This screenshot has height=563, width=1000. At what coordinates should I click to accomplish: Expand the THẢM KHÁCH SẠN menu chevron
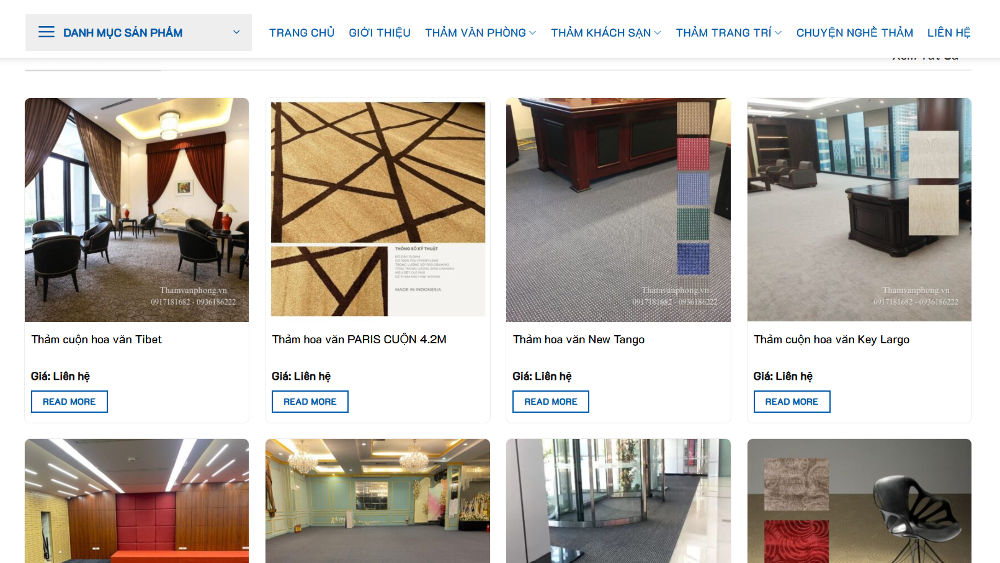[658, 33]
